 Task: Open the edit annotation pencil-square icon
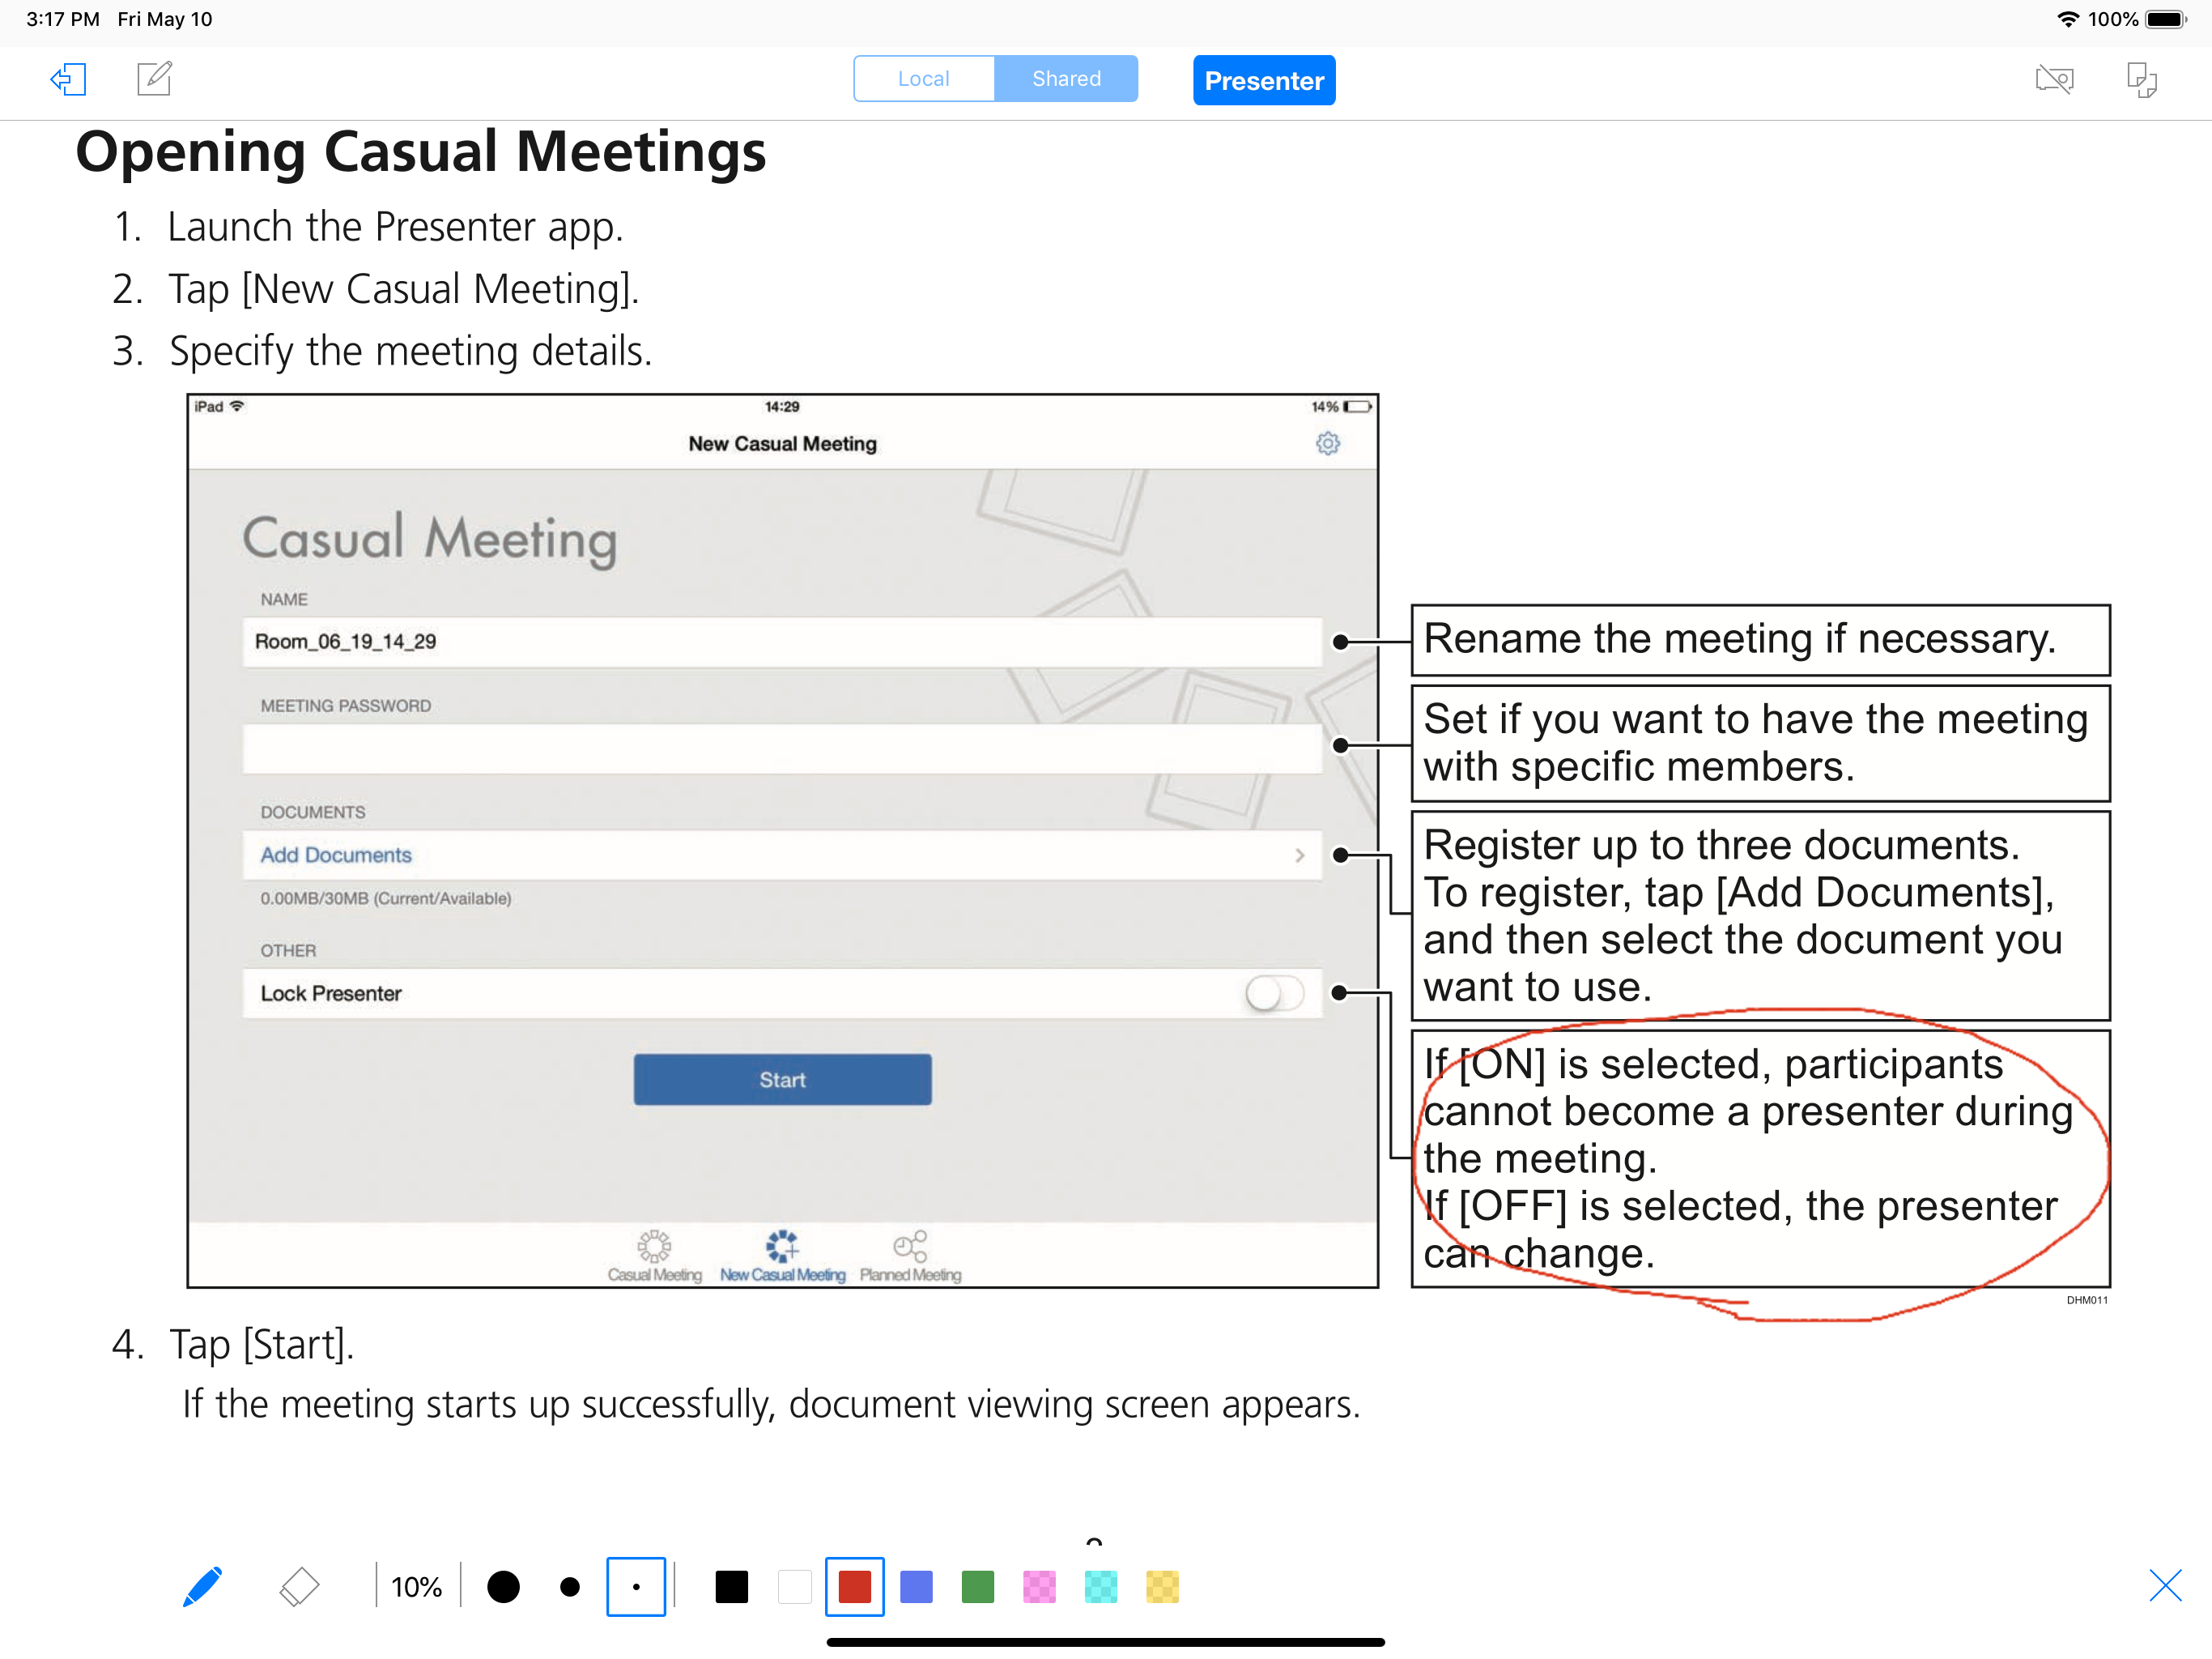click(x=154, y=78)
